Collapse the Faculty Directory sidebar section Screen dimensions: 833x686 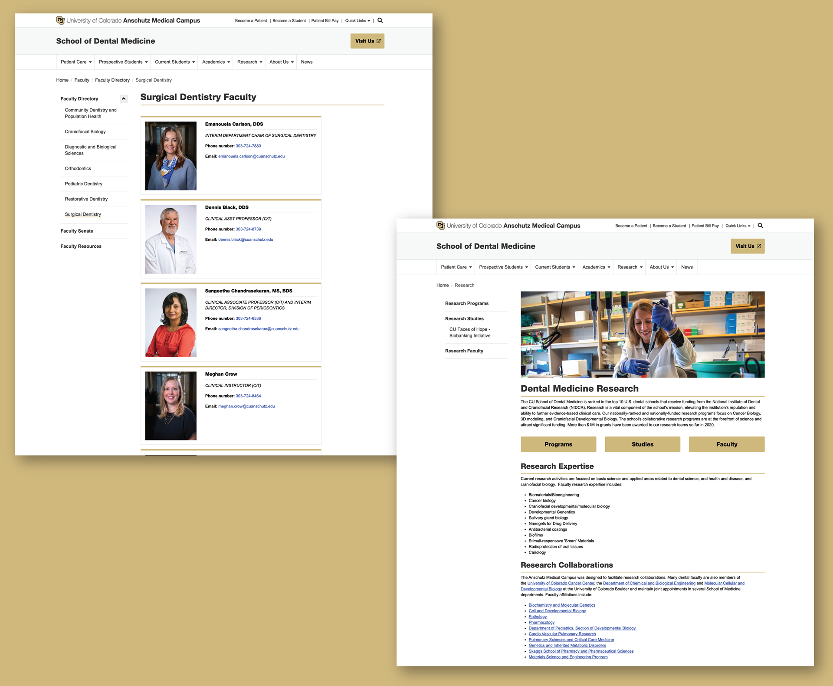tap(124, 99)
